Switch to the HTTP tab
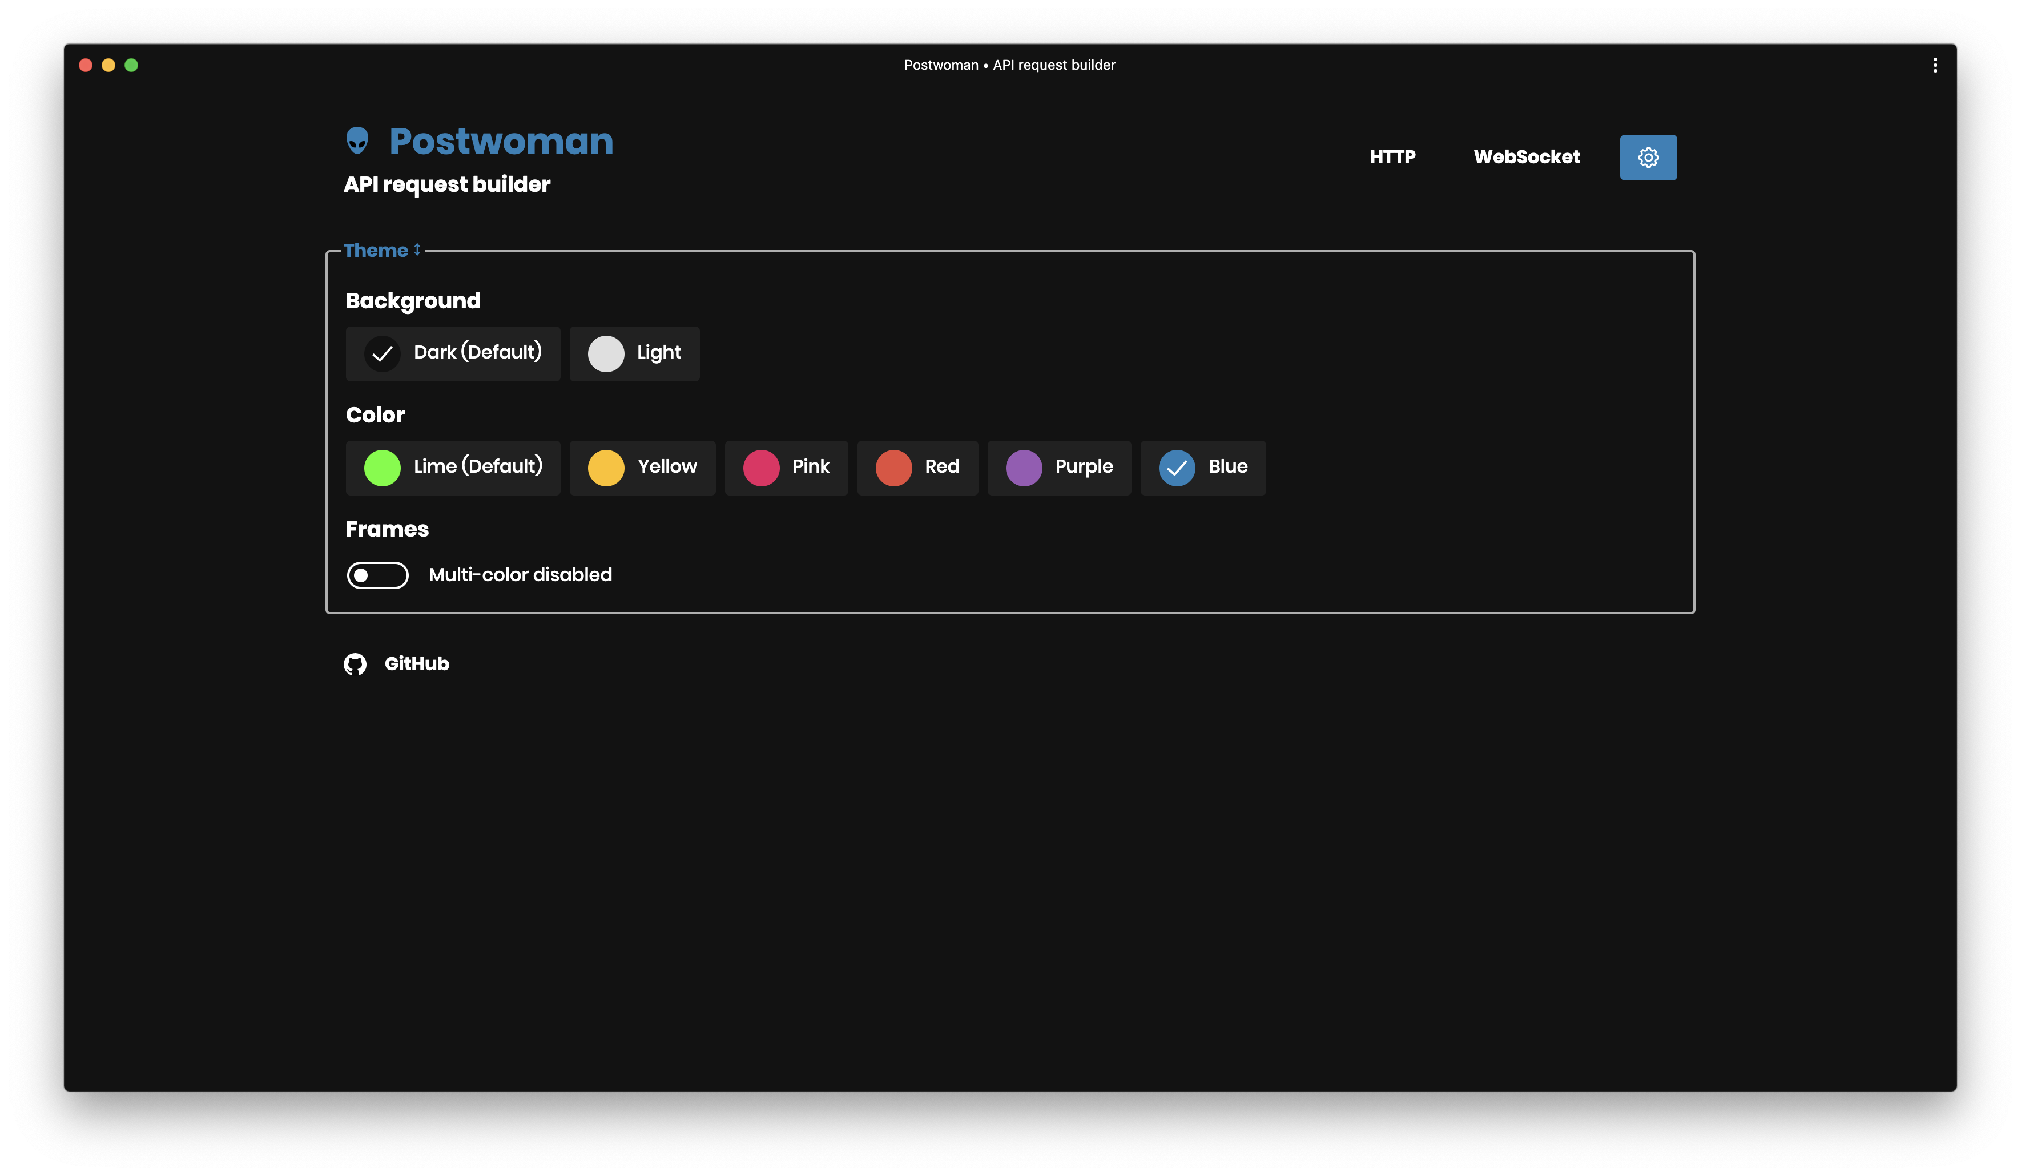 [1392, 157]
